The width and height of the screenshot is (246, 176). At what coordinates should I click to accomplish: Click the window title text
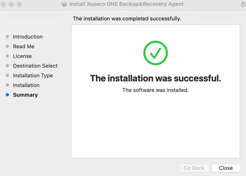coord(126,4)
